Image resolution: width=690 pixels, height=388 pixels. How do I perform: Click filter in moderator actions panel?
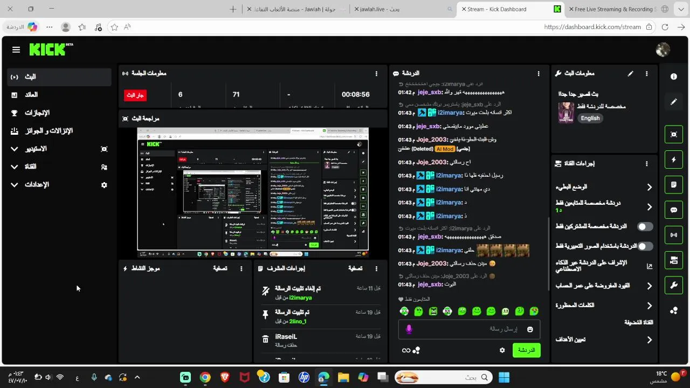point(355,268)
